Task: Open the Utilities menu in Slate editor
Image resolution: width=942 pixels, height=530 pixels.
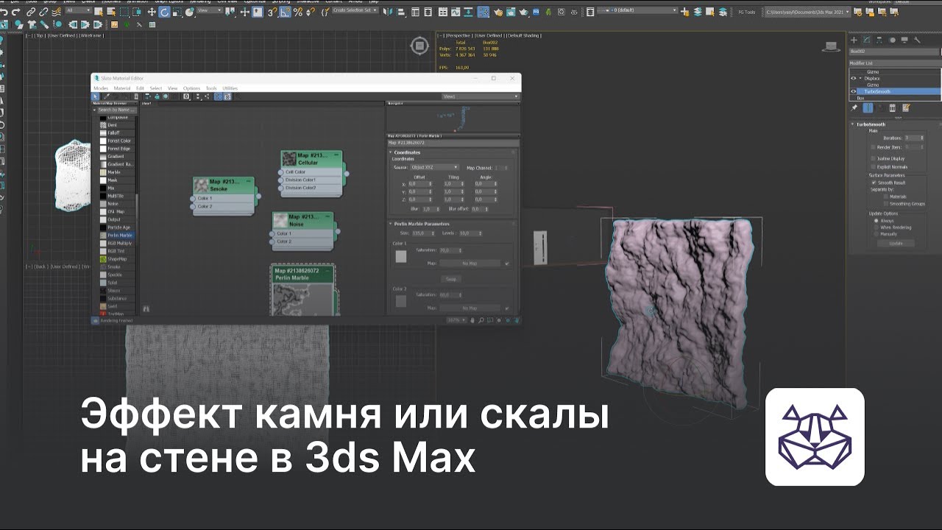Action: (230, 88)
